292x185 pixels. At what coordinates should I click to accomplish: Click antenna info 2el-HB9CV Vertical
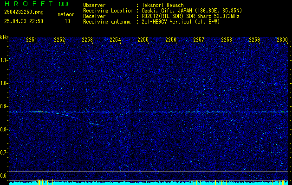coord(167,22)
